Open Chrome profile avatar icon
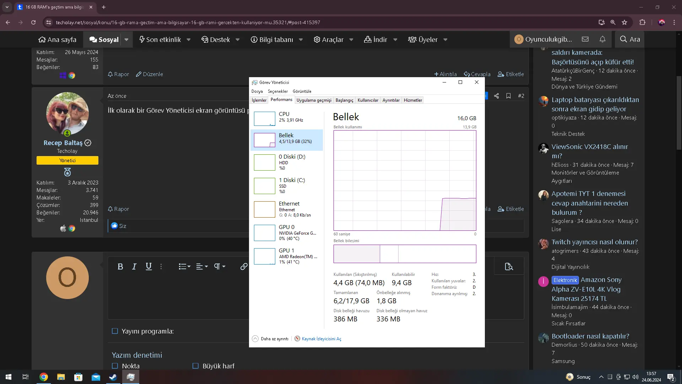Image resolution: width=682 pixels, height=384 pixels. point(661,22)
